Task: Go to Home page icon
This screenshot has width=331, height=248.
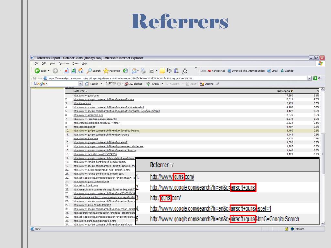Action: tap(81, 71)
